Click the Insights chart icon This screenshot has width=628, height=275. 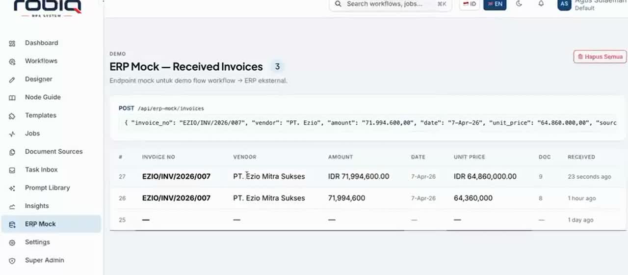[x=12, y=207]
